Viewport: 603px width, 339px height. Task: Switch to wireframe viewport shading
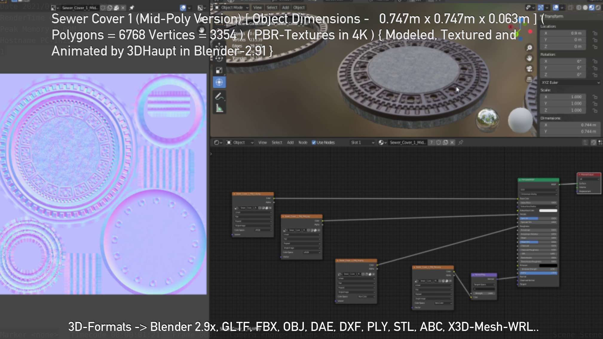point(579,8)
